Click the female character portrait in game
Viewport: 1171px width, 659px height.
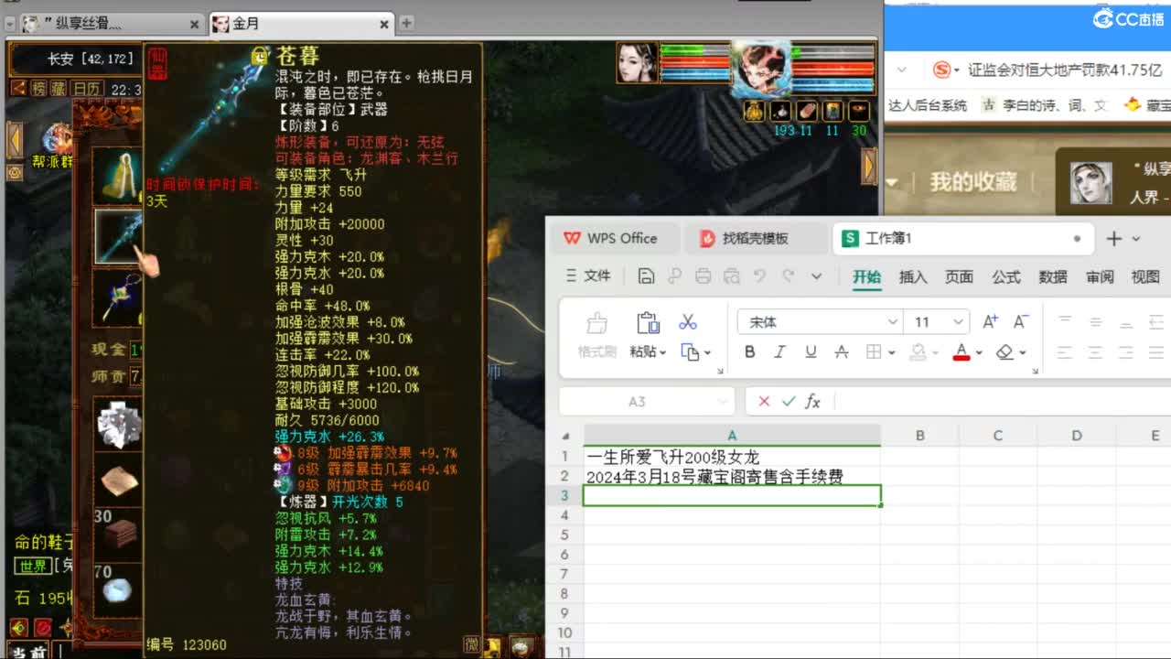[637, 63]
